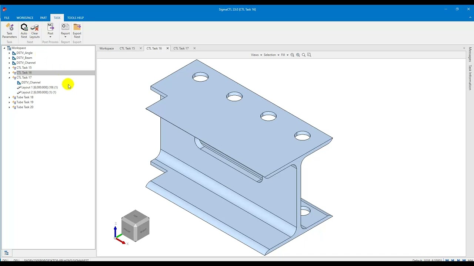Click the view orientation cube

(135, 225)
